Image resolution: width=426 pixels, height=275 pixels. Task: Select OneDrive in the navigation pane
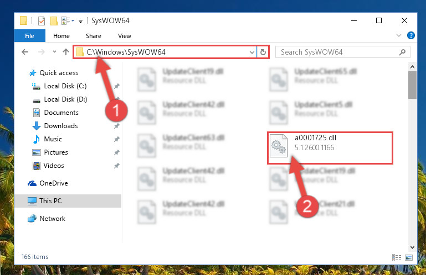pos(54,183)
